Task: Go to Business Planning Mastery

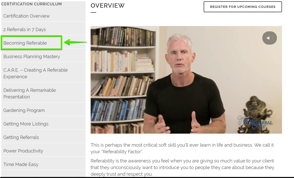Action: pos(43,56)
